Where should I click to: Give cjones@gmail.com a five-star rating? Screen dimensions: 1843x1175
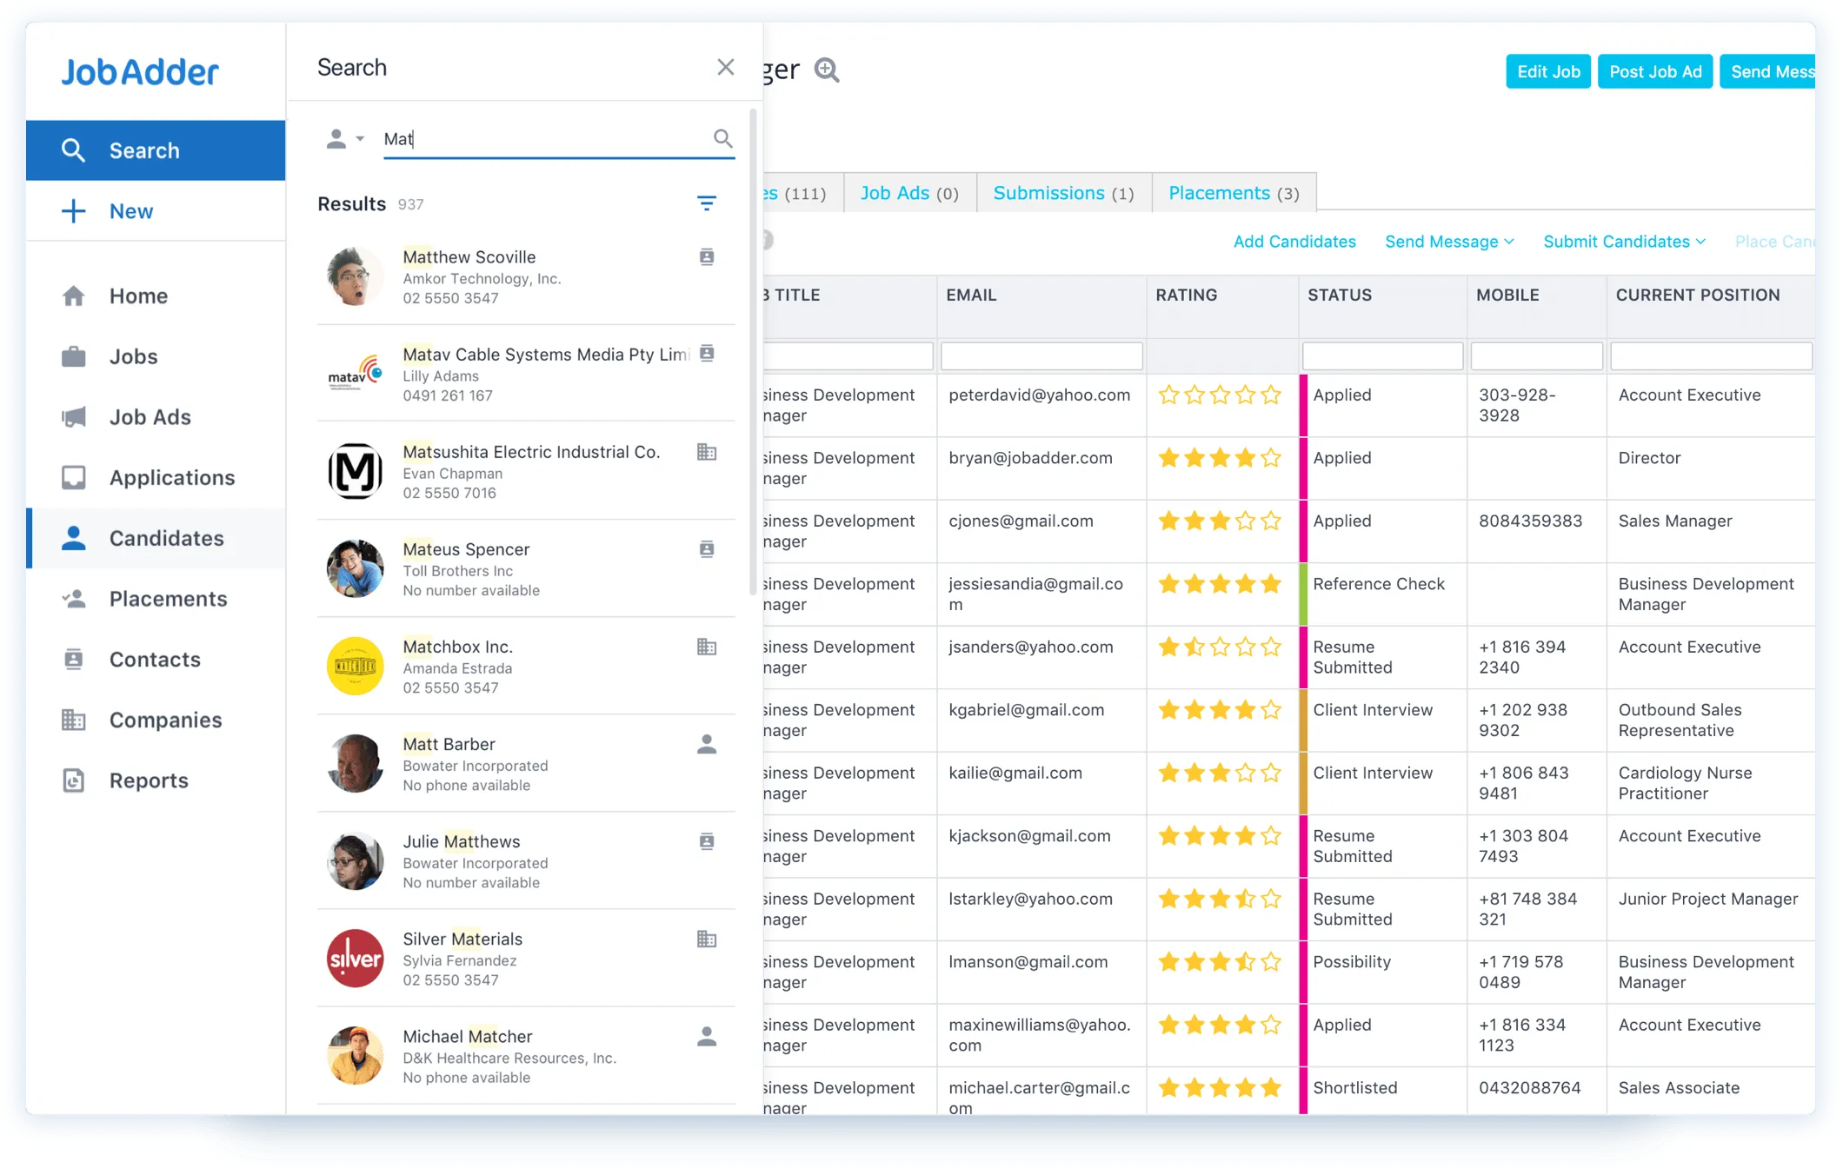coord(1270,521)
